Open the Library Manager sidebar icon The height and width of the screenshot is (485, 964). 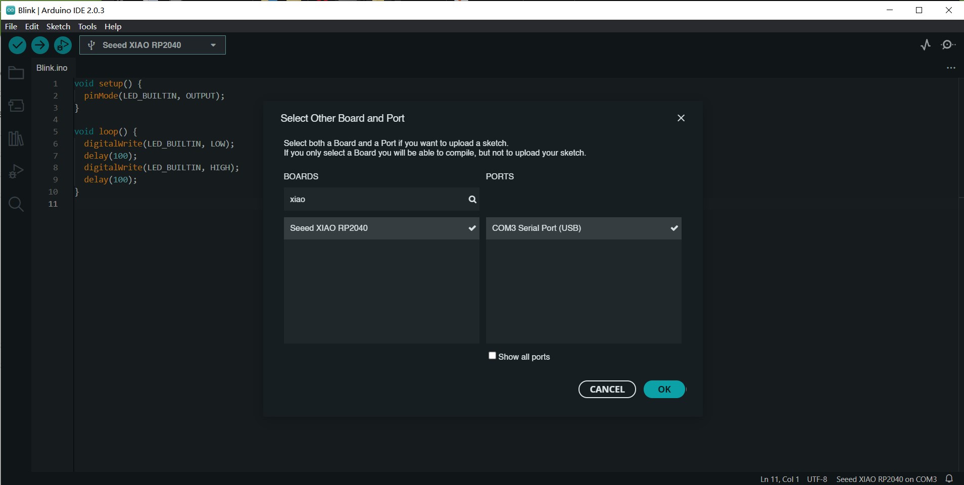pyautogui.click(x=16, y=138)
